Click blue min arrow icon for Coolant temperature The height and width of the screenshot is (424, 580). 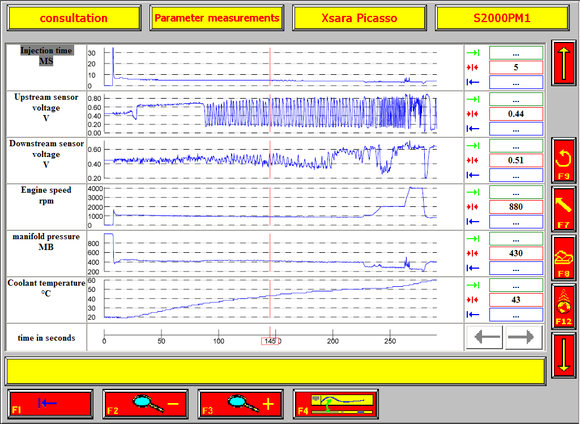[x=473, y=315]
